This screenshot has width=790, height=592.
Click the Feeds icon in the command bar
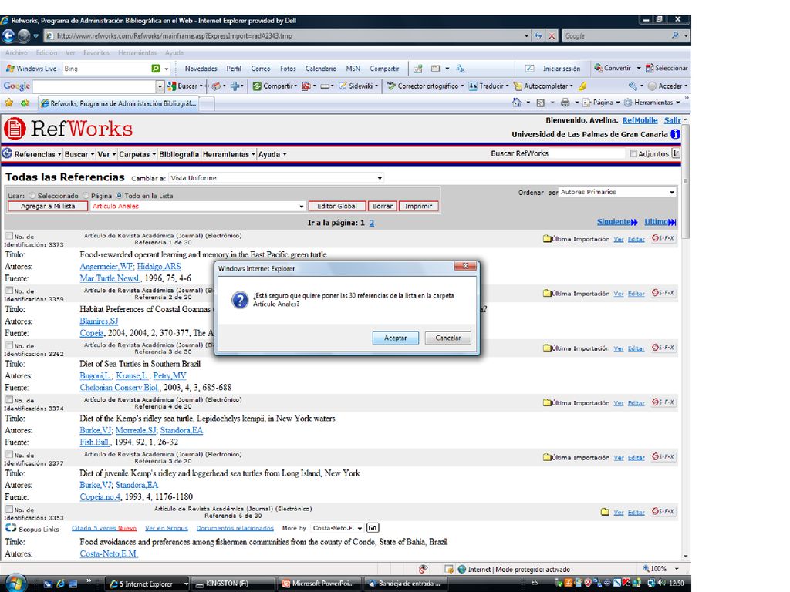coord(540,103)
